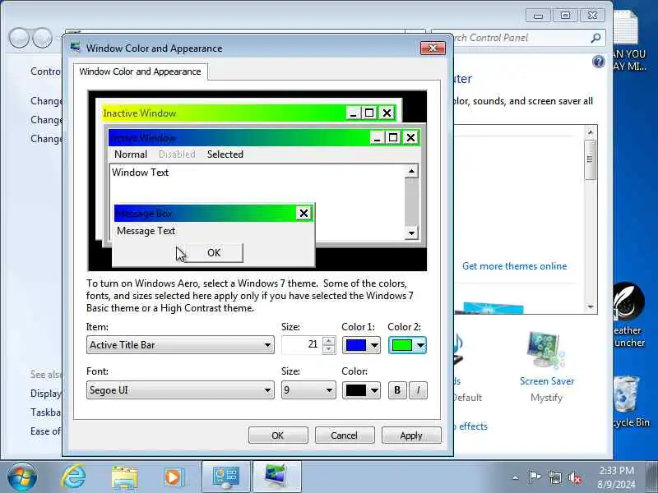Launch Internet Explorer from taskbar
The height and width of the screenshot is (493, 658).
pyautogui.click(x=73, y=477)
